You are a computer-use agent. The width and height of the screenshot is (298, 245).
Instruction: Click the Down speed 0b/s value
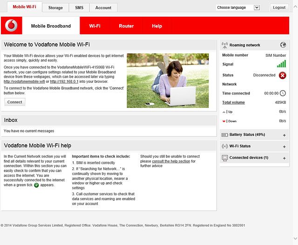[283, 121]
